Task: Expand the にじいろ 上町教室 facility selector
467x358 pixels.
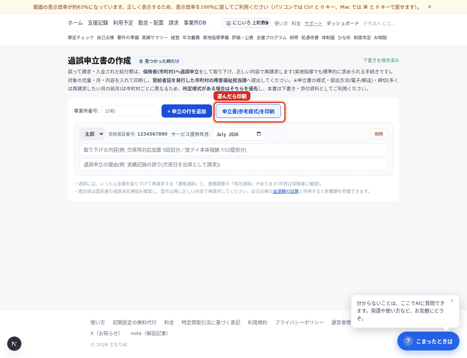Action: pyautogui.click(x=246, y=23)
